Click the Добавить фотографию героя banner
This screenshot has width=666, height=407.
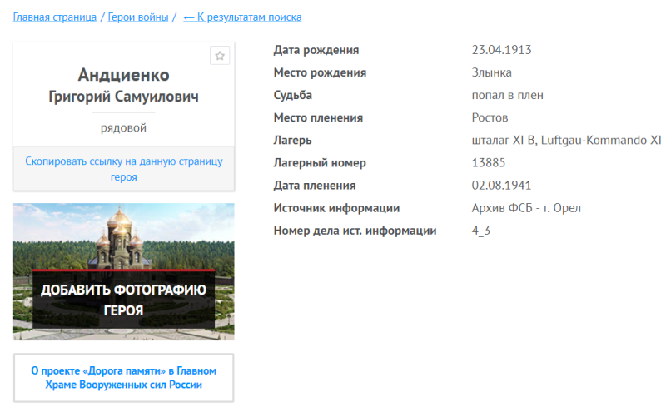123,271
